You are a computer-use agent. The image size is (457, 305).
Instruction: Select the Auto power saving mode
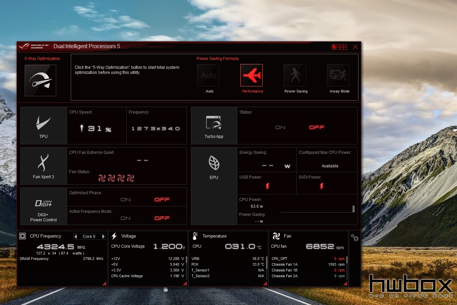point(208,75)
